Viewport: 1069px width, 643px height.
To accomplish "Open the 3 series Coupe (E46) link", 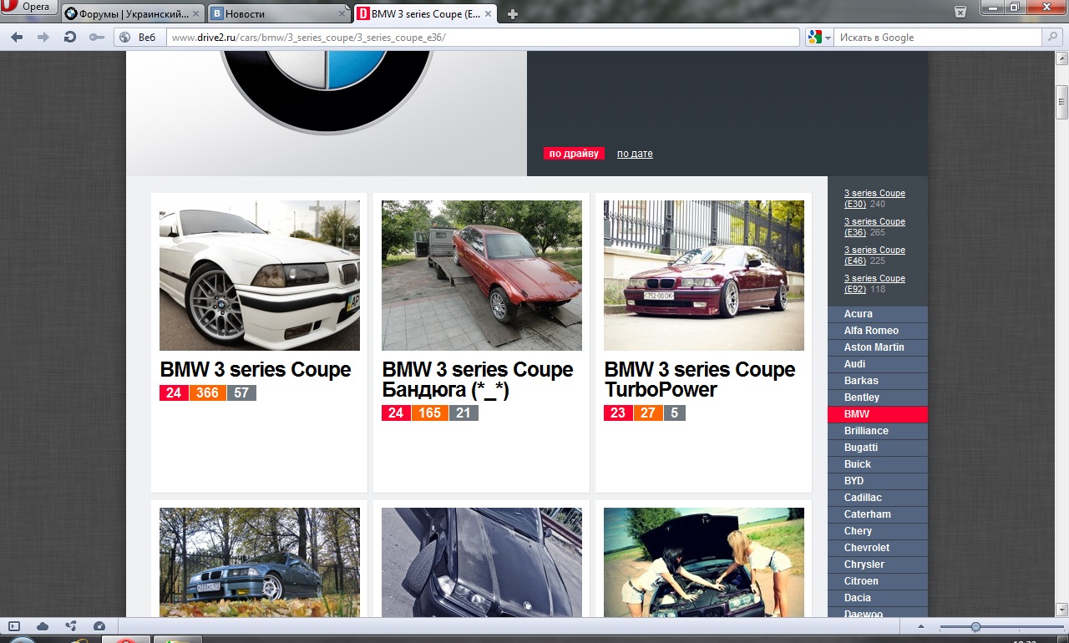I will click(x=874, y=256).
